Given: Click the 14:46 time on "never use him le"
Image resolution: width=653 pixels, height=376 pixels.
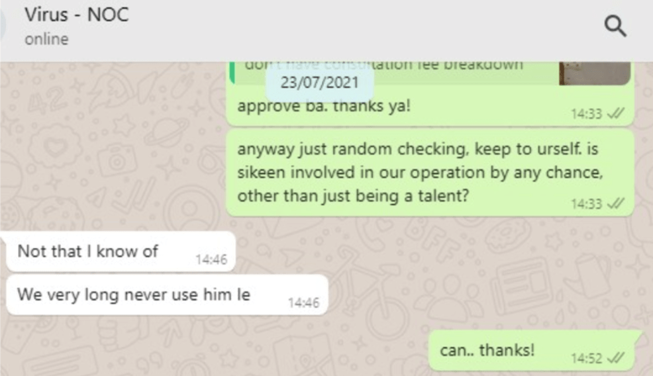Looking at the screenshot, I should (303, 303).
